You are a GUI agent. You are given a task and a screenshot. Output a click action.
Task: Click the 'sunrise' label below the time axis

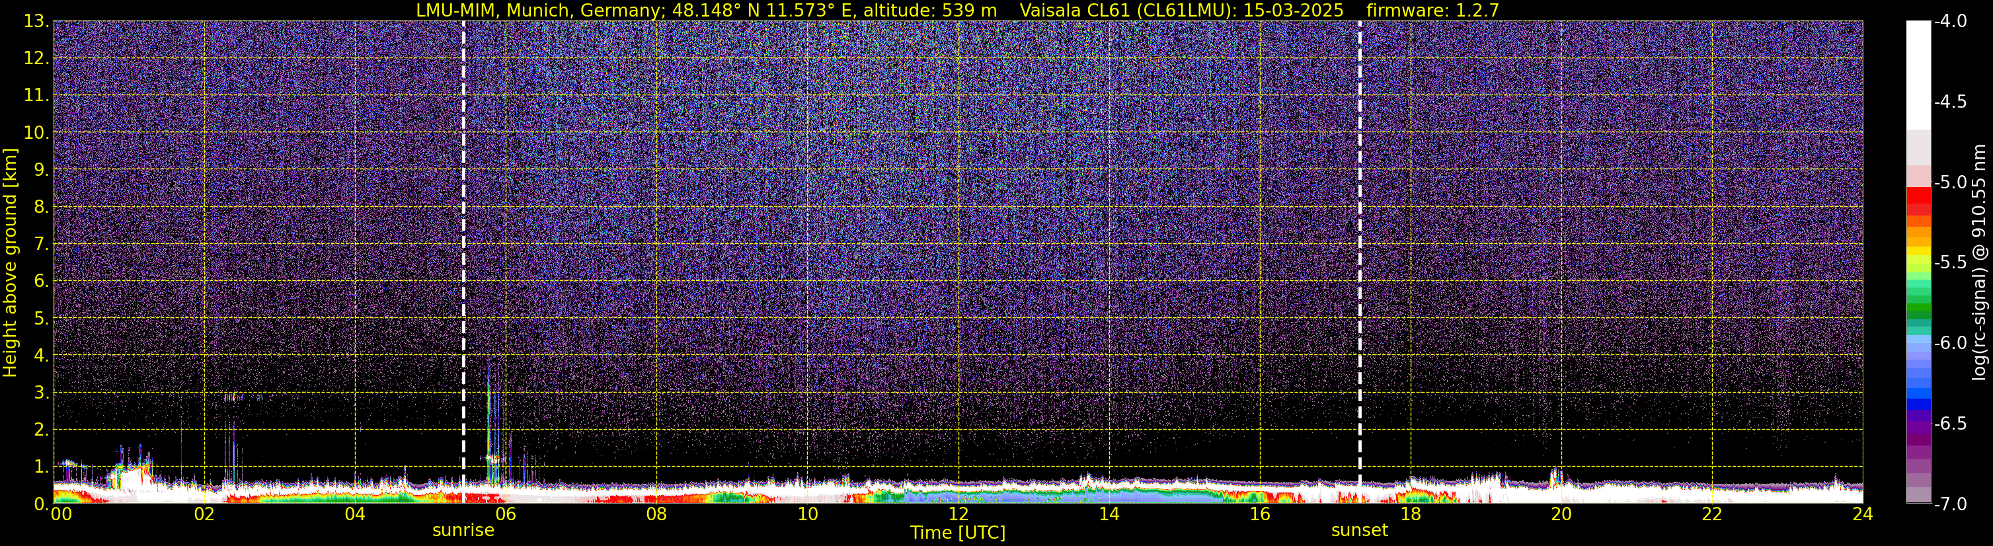point(463,529)
